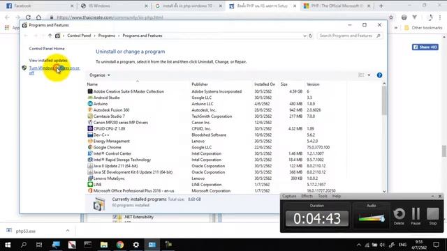Click the Control Panel breadcrumb
The width and height of the screenshot is (447, 251).
79,36
